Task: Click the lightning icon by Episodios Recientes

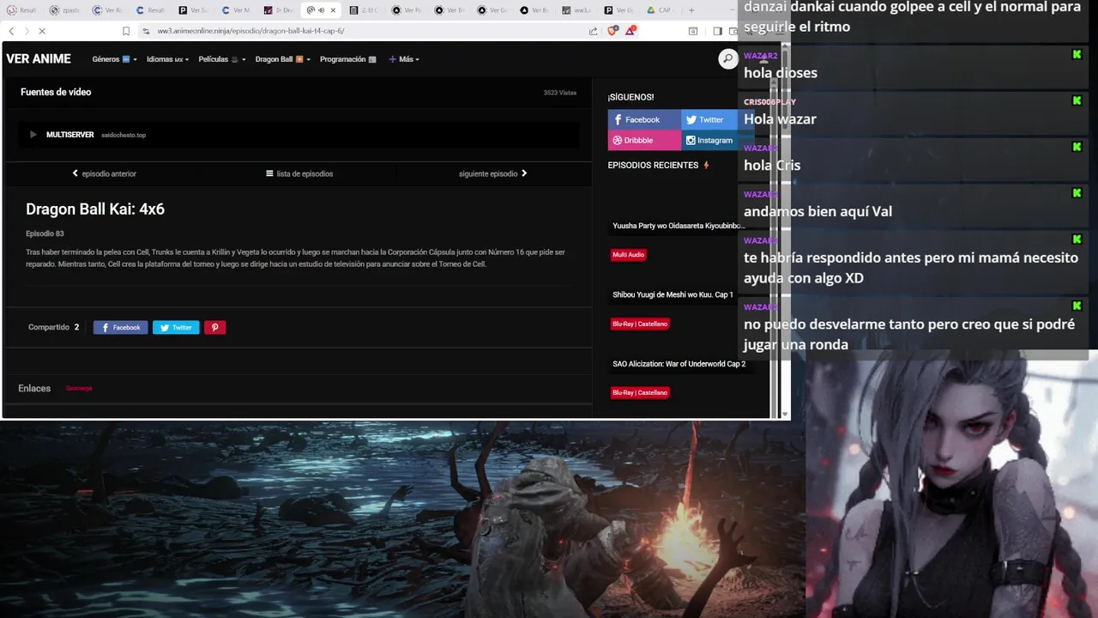Action: tap(707, 165)
